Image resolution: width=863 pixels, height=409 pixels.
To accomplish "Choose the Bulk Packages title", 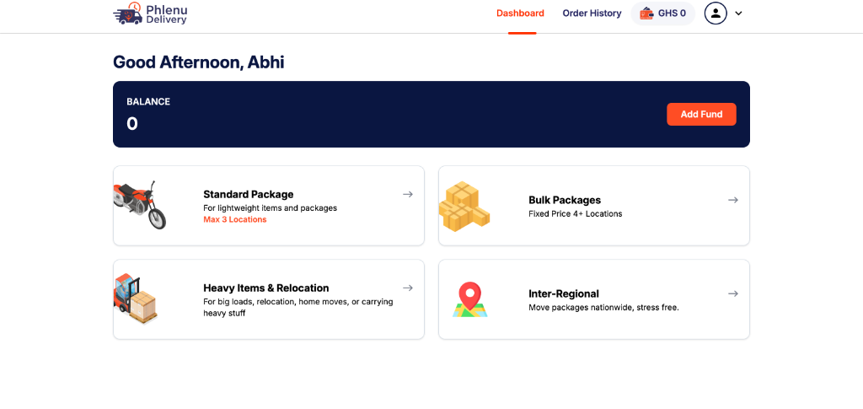I will click(565, 200).
